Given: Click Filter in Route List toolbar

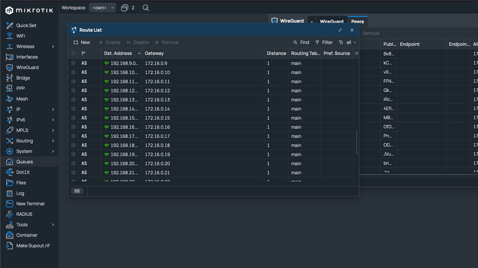Looking at the screenshot, I should (x=324, y=42).
